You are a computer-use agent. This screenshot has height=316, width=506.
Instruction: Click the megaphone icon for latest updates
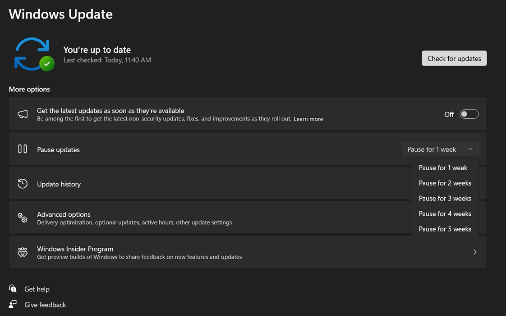[23, 114]
